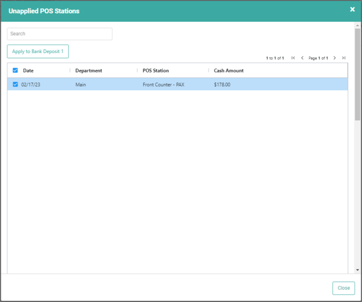Go to previous page arrow
Screen dimensions: 362x302
pyautogui.click(x=302, y=58)
